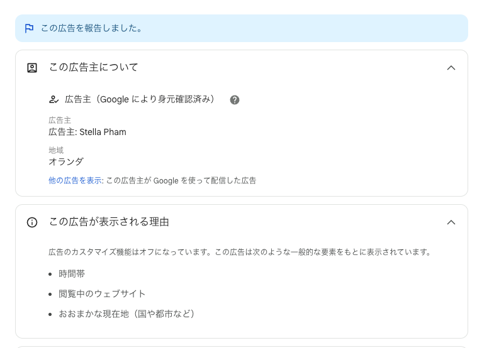Click the ad customization off explanation text

(x=240, y=252)
